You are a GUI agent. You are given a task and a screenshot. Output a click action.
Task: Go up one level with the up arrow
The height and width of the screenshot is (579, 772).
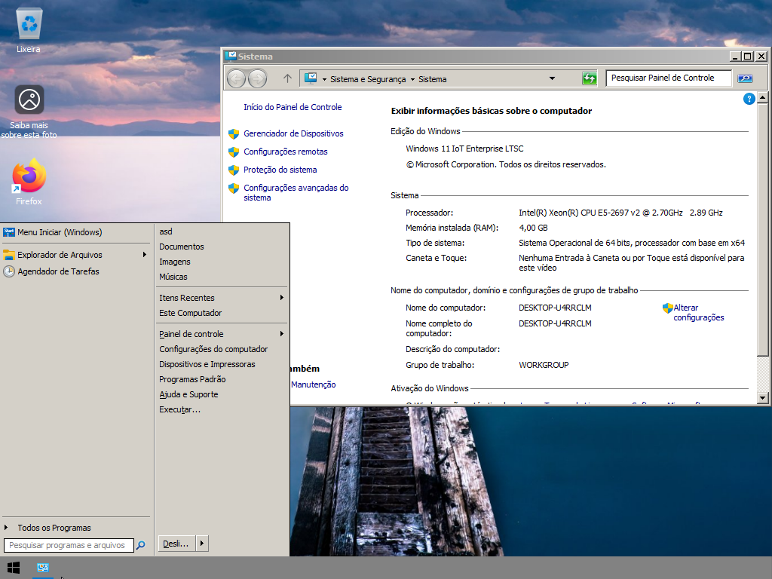[x=287, y=78]
